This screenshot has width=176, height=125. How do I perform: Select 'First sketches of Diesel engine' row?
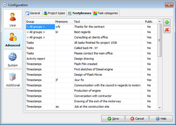pyautogui.click(x=92, y=69)
